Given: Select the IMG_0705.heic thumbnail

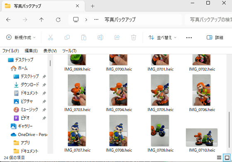Looking at the screenshot, I should pyautogui.click(x=160, y=90).
